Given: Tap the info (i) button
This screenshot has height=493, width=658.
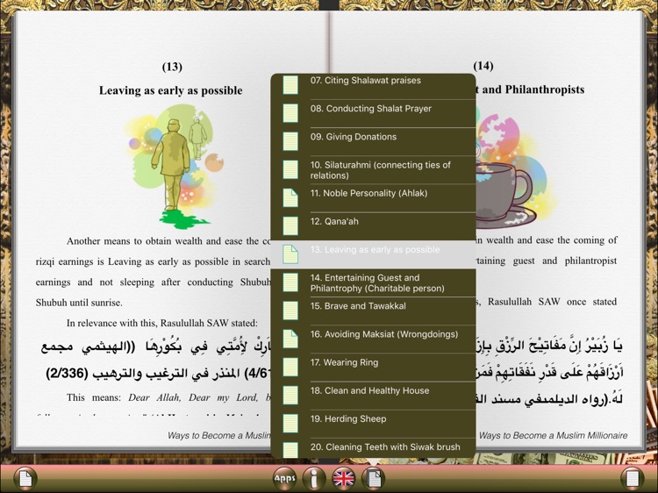Looking at the screenshot, I should (x=314, y=478).
